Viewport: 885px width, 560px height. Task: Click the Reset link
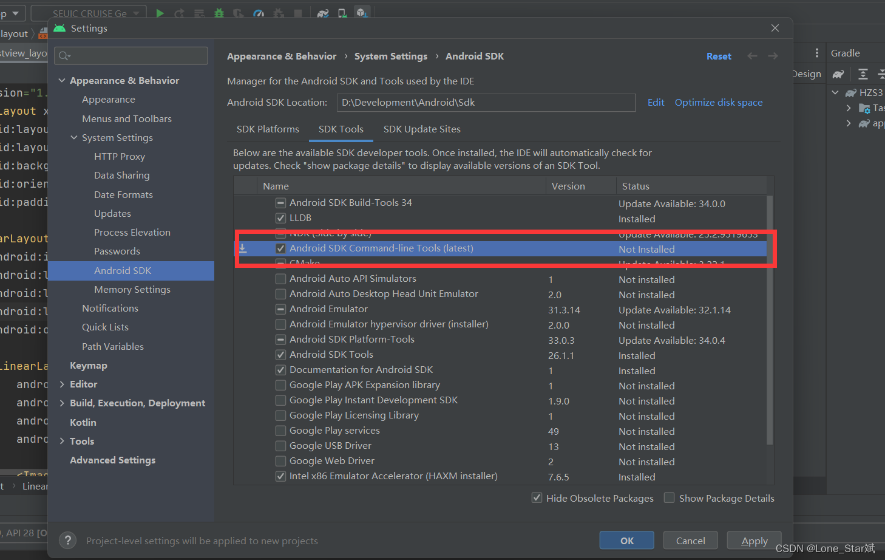click(719, 56)
